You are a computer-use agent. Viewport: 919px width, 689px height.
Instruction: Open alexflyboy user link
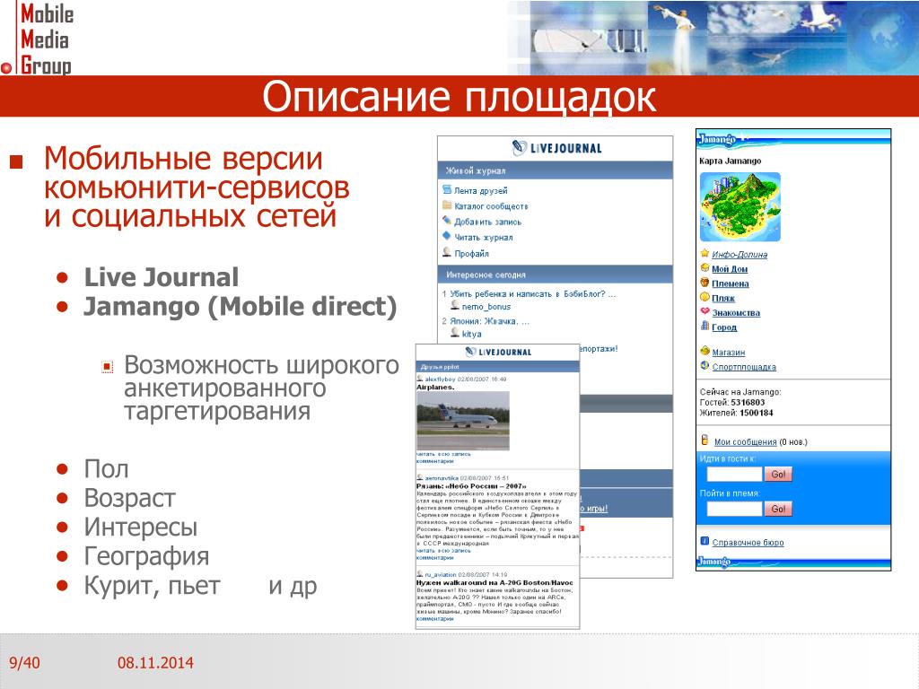tap(440, 379)
